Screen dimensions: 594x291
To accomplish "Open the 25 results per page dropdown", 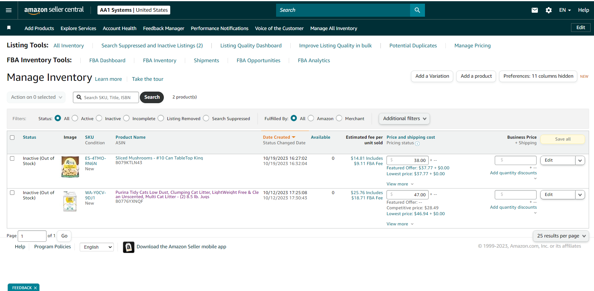I will click(x=561, y=236).
